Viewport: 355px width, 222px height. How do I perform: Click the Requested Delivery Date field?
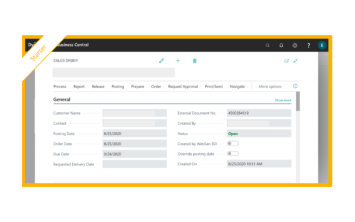click(x=134, y=164)
